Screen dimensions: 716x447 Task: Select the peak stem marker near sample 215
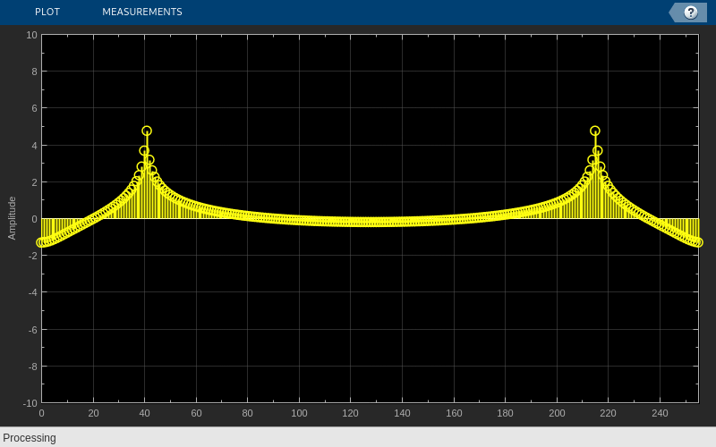(594, 131)
